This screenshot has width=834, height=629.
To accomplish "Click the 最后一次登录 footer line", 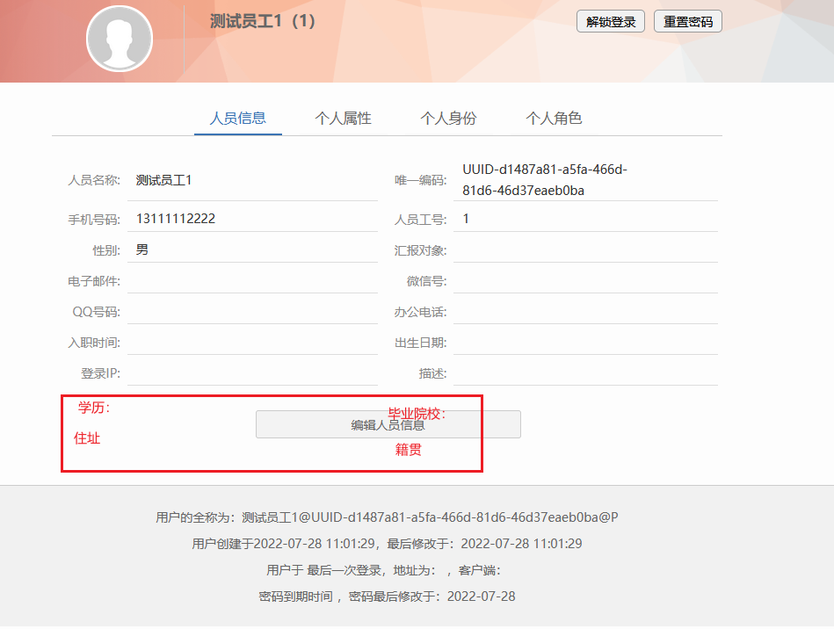I will coord(384,570).
